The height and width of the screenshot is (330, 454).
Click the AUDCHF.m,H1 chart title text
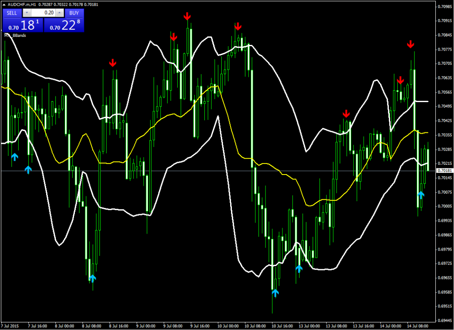pos(21,4)
